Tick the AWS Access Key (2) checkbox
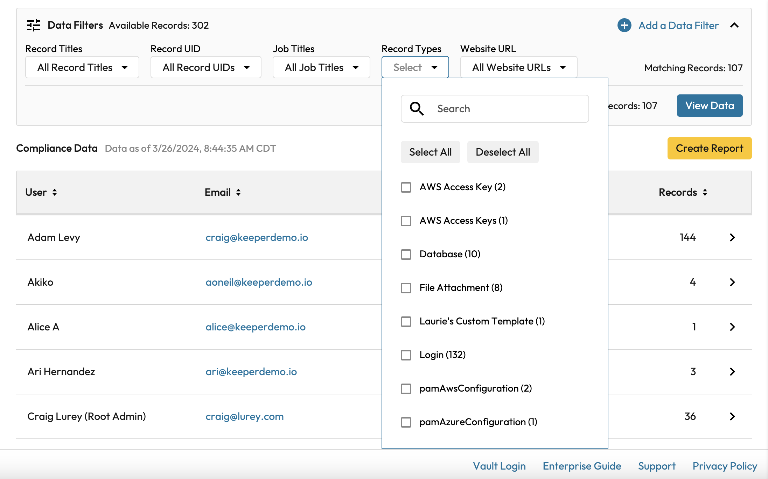This screenshot has width=768, height=479. click(406, 187)
